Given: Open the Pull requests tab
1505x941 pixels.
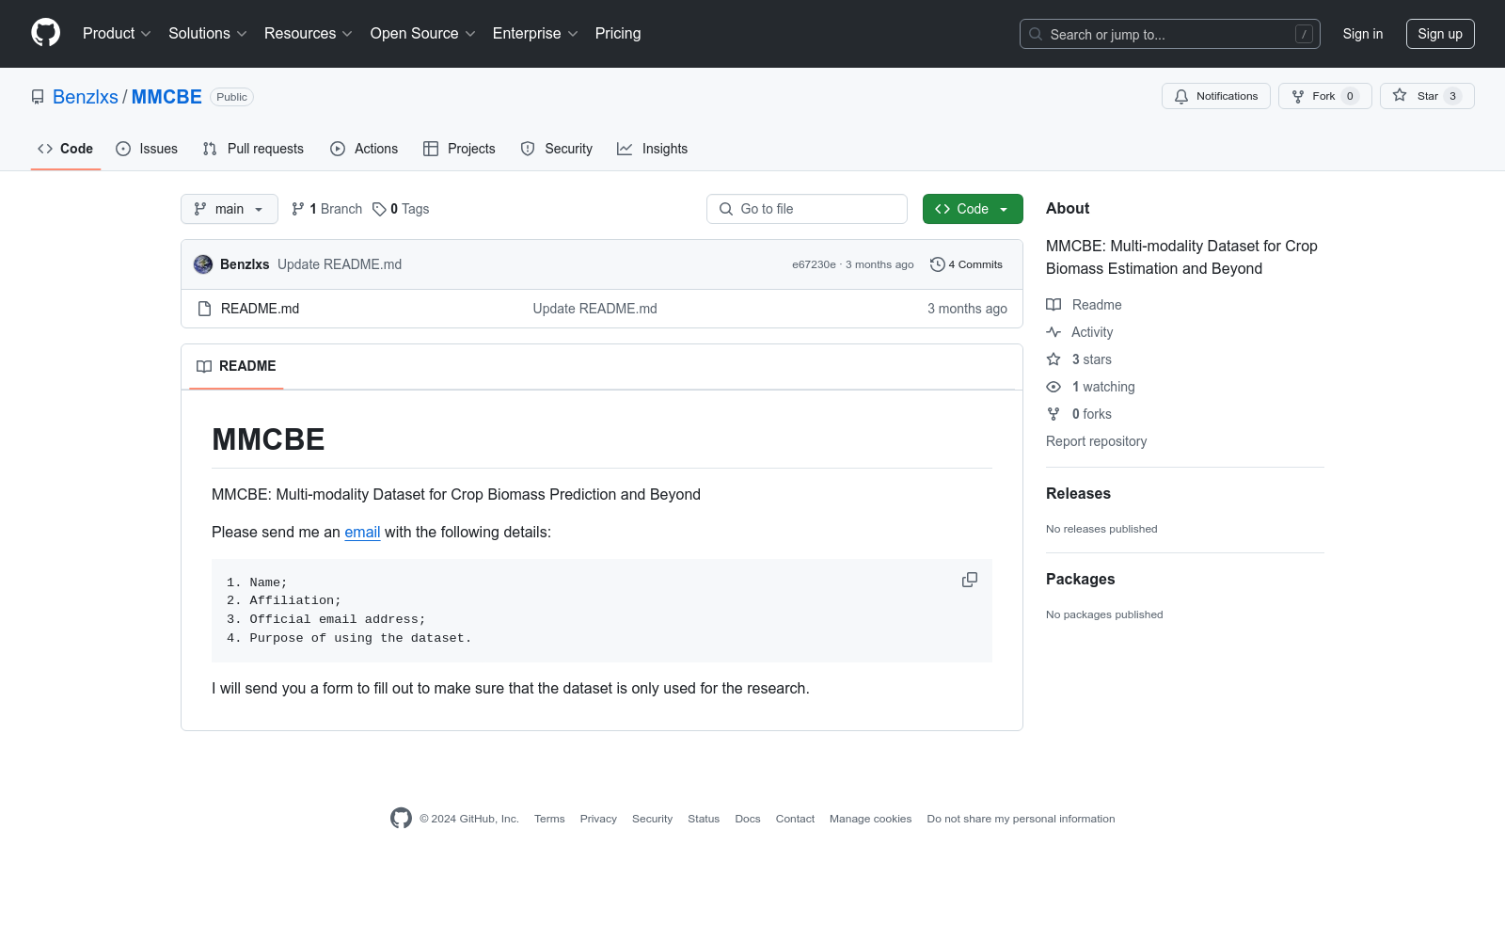Looking at the screenshot, I should click(253, 149).
